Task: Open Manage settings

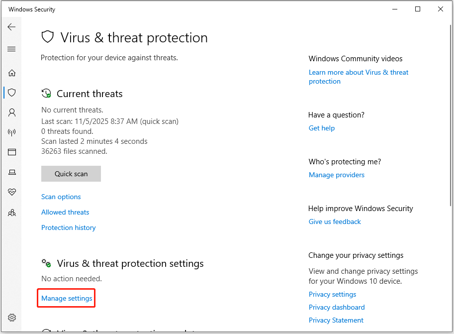Action: [66, 298]
